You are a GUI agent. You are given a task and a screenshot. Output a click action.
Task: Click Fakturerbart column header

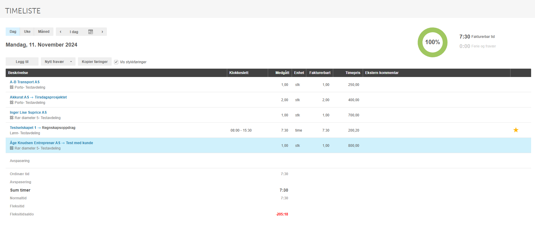point(320,73)
